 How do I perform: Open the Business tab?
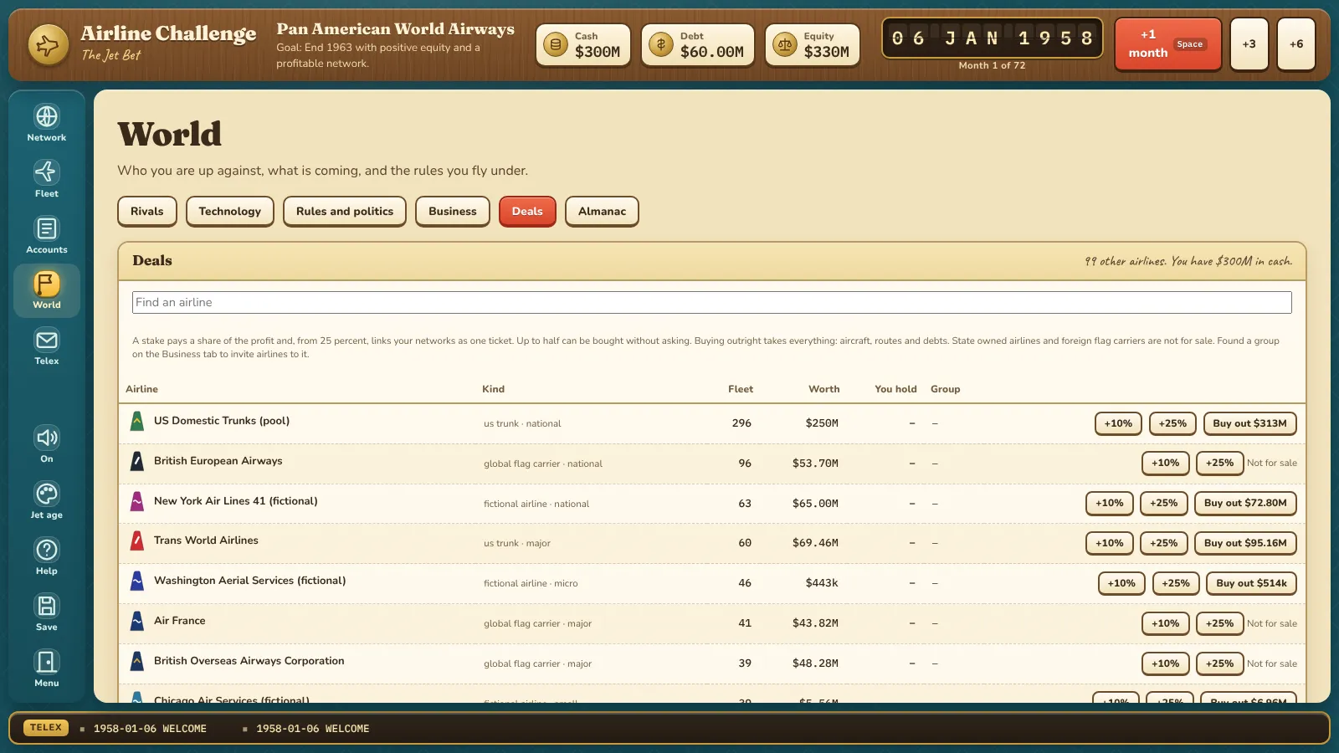tap(453, 211)
